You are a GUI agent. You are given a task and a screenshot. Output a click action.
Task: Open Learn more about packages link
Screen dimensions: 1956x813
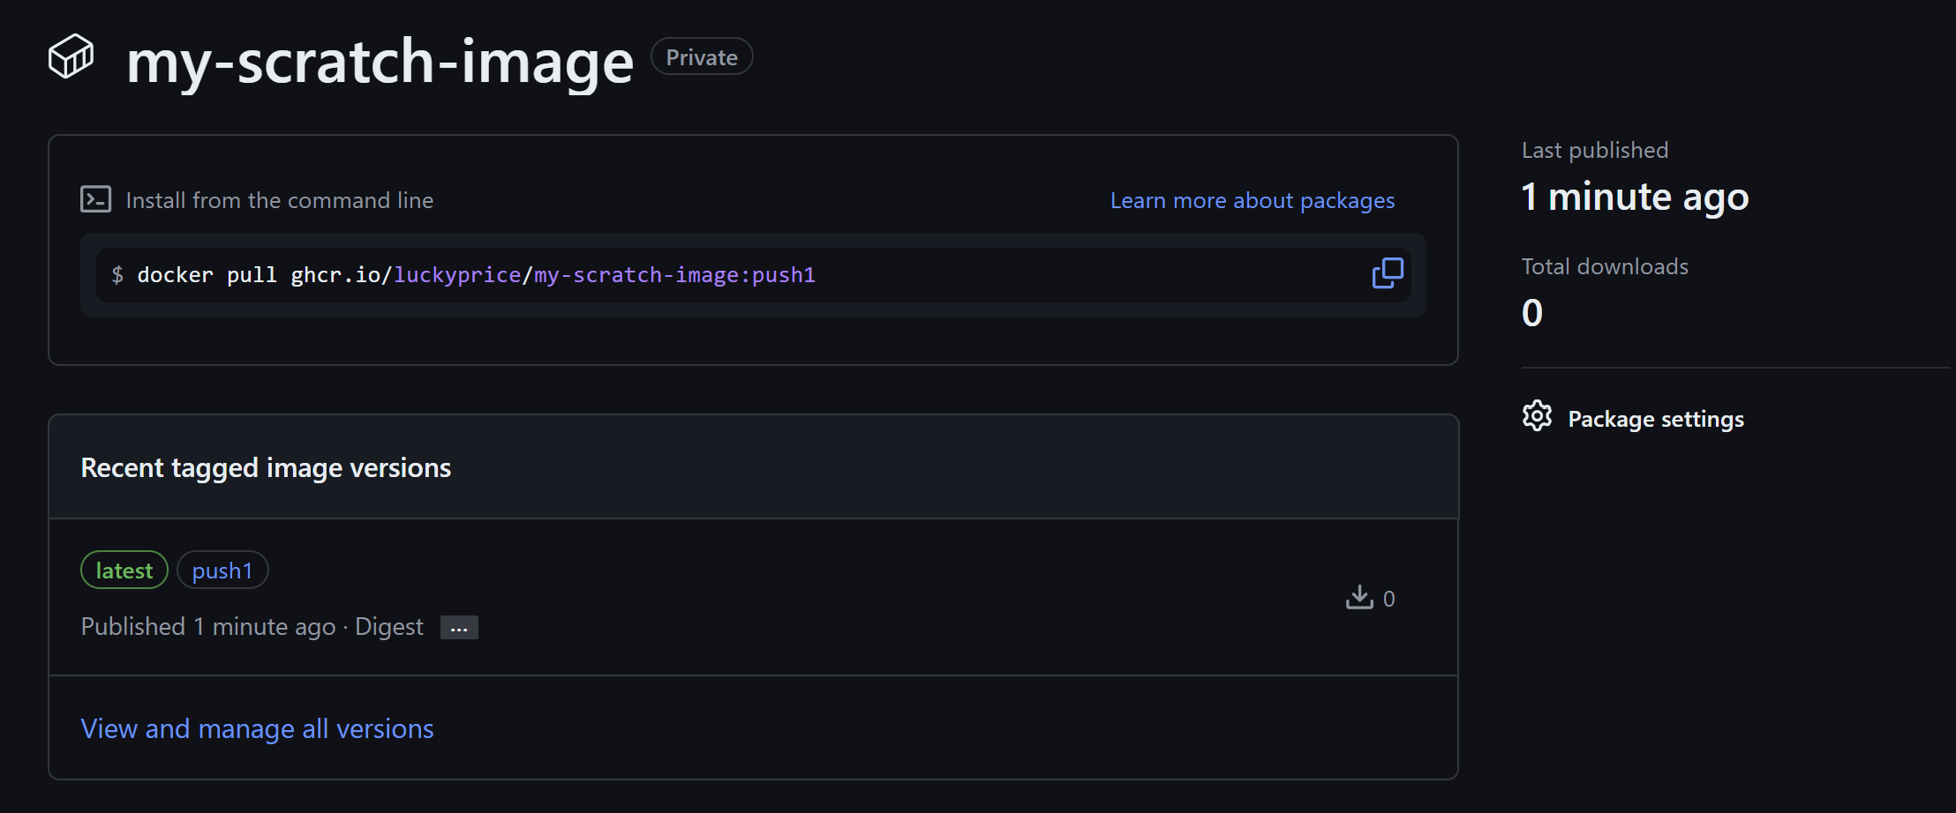coord(1252,201)
